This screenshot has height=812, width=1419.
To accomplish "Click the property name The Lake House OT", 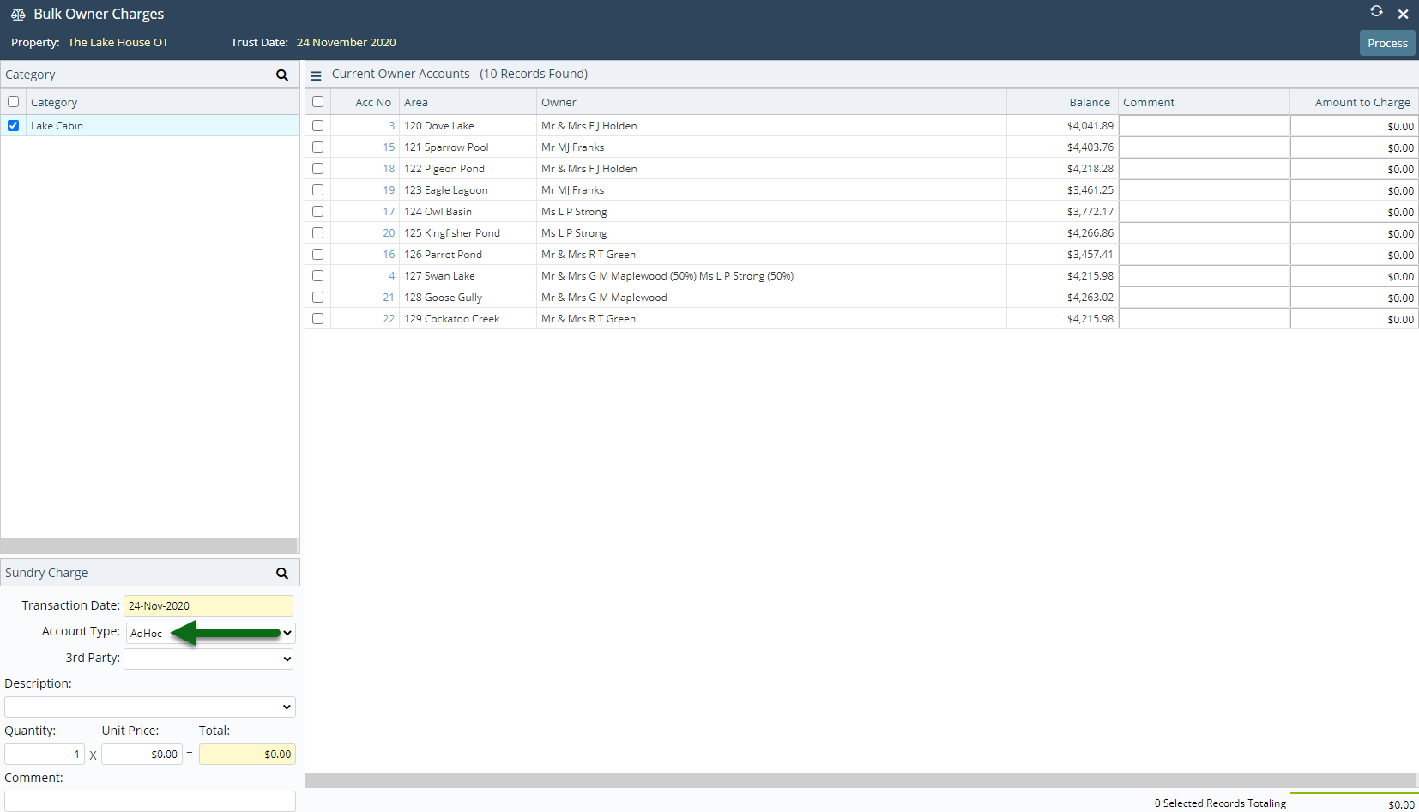I will (118, 42).
